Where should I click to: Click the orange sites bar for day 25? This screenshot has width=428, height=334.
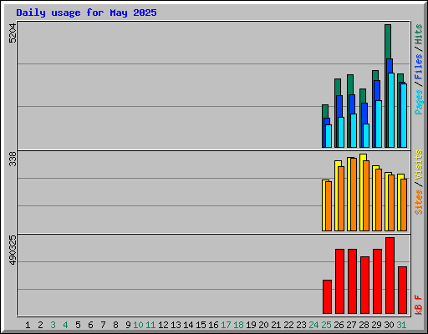[x=329, y=206]
